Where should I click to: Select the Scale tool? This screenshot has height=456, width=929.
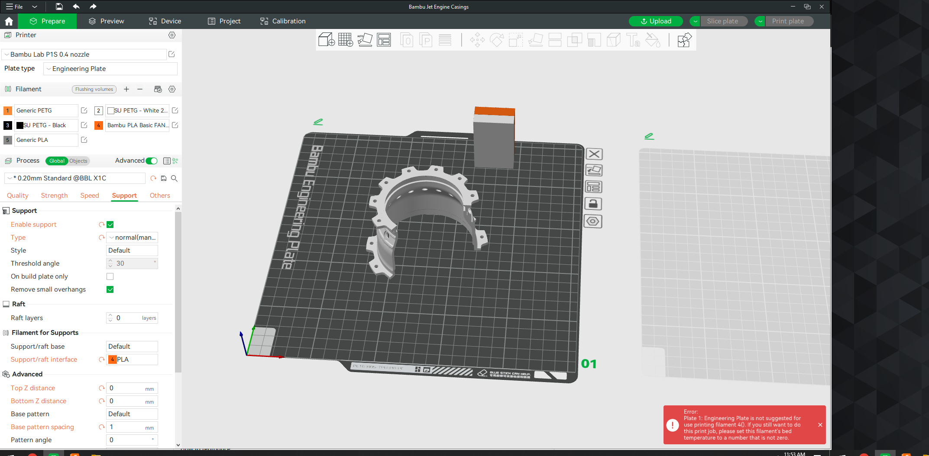[x=515, y=40]
